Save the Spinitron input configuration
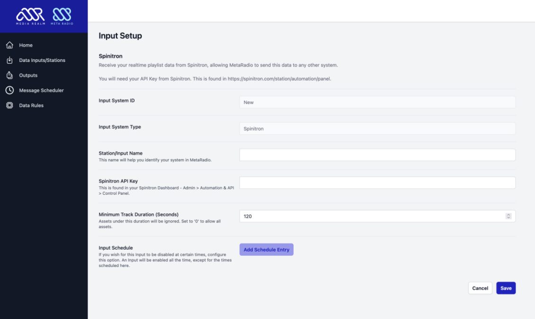 pyautogui.click(x=506, y=288)
